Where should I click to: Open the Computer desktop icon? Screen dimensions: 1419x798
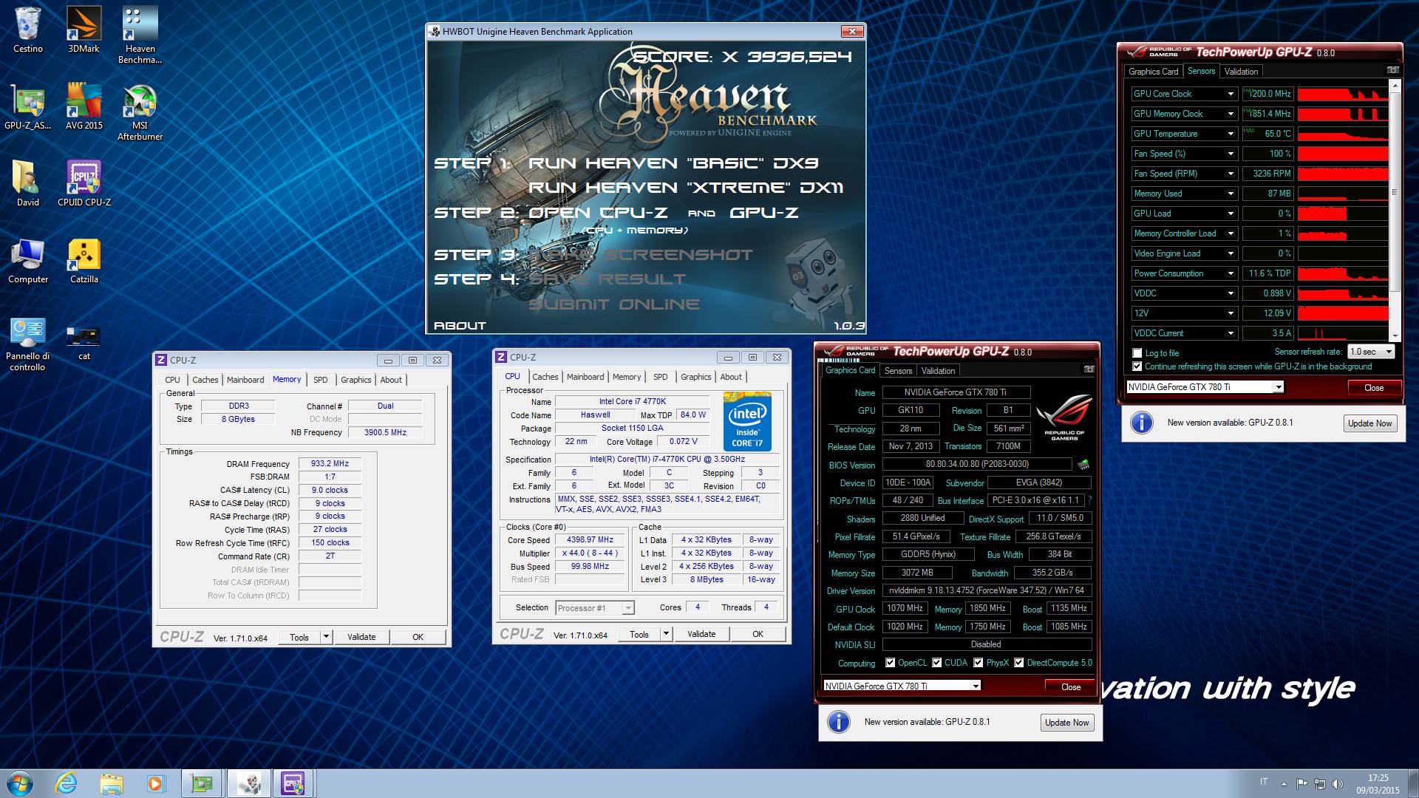coord(28,260)
